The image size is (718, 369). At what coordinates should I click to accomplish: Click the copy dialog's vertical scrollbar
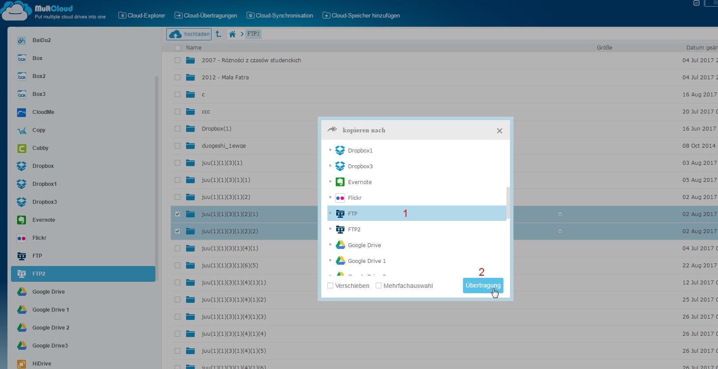pos(508,202)
